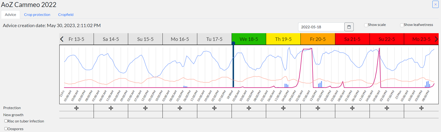This screenshot has height=132, width=441.
Task: Open the calendar date picker icon
Action: (349, 27)
